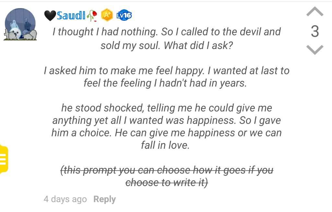Click the line 'sold my soul. What did I ask?'
The image size is (332, 212).
tap(167, 45)
